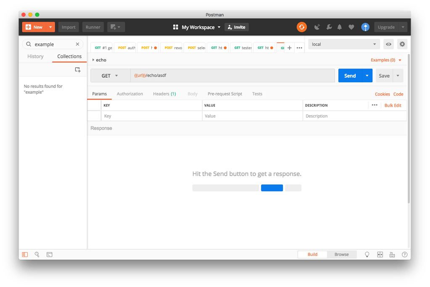Open the New button dropdown arrow
This screenshot has width=430, height=287.
(x=50, y=27)
